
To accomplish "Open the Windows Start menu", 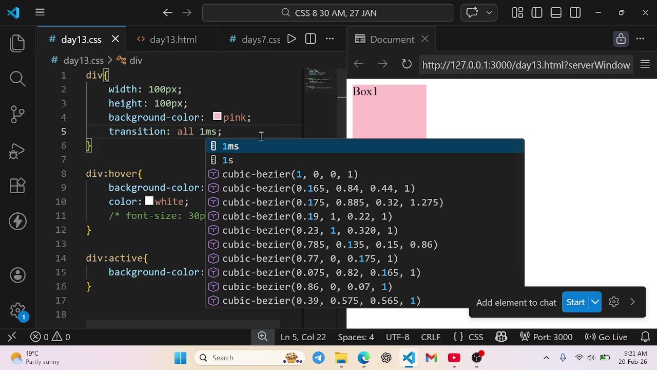I will 181,358.
